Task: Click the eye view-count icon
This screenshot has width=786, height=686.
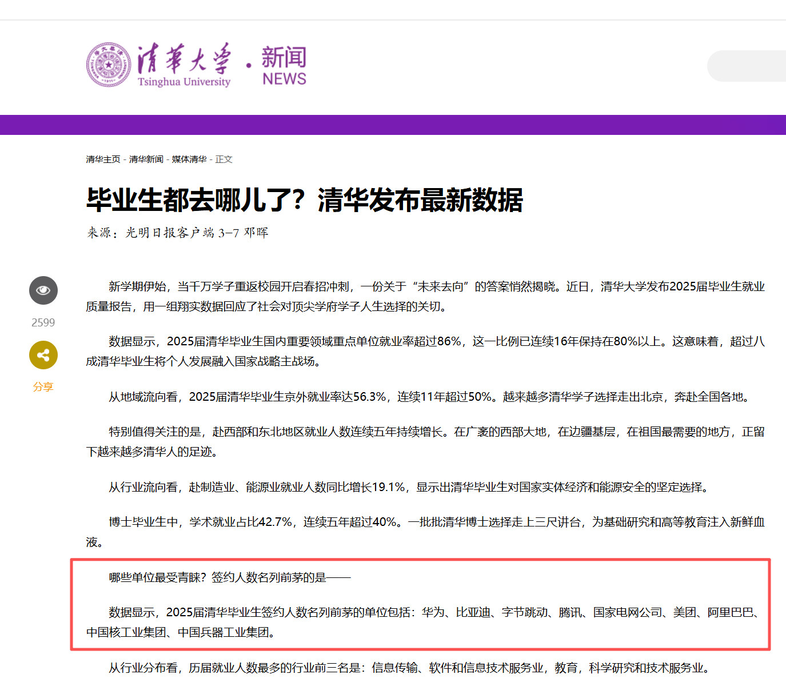Action: tap(43, 290)
